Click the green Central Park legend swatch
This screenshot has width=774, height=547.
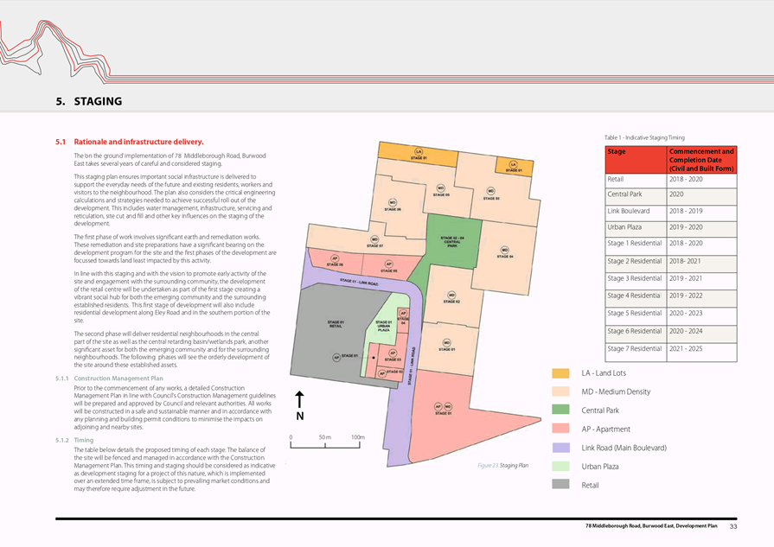point(560,410)
